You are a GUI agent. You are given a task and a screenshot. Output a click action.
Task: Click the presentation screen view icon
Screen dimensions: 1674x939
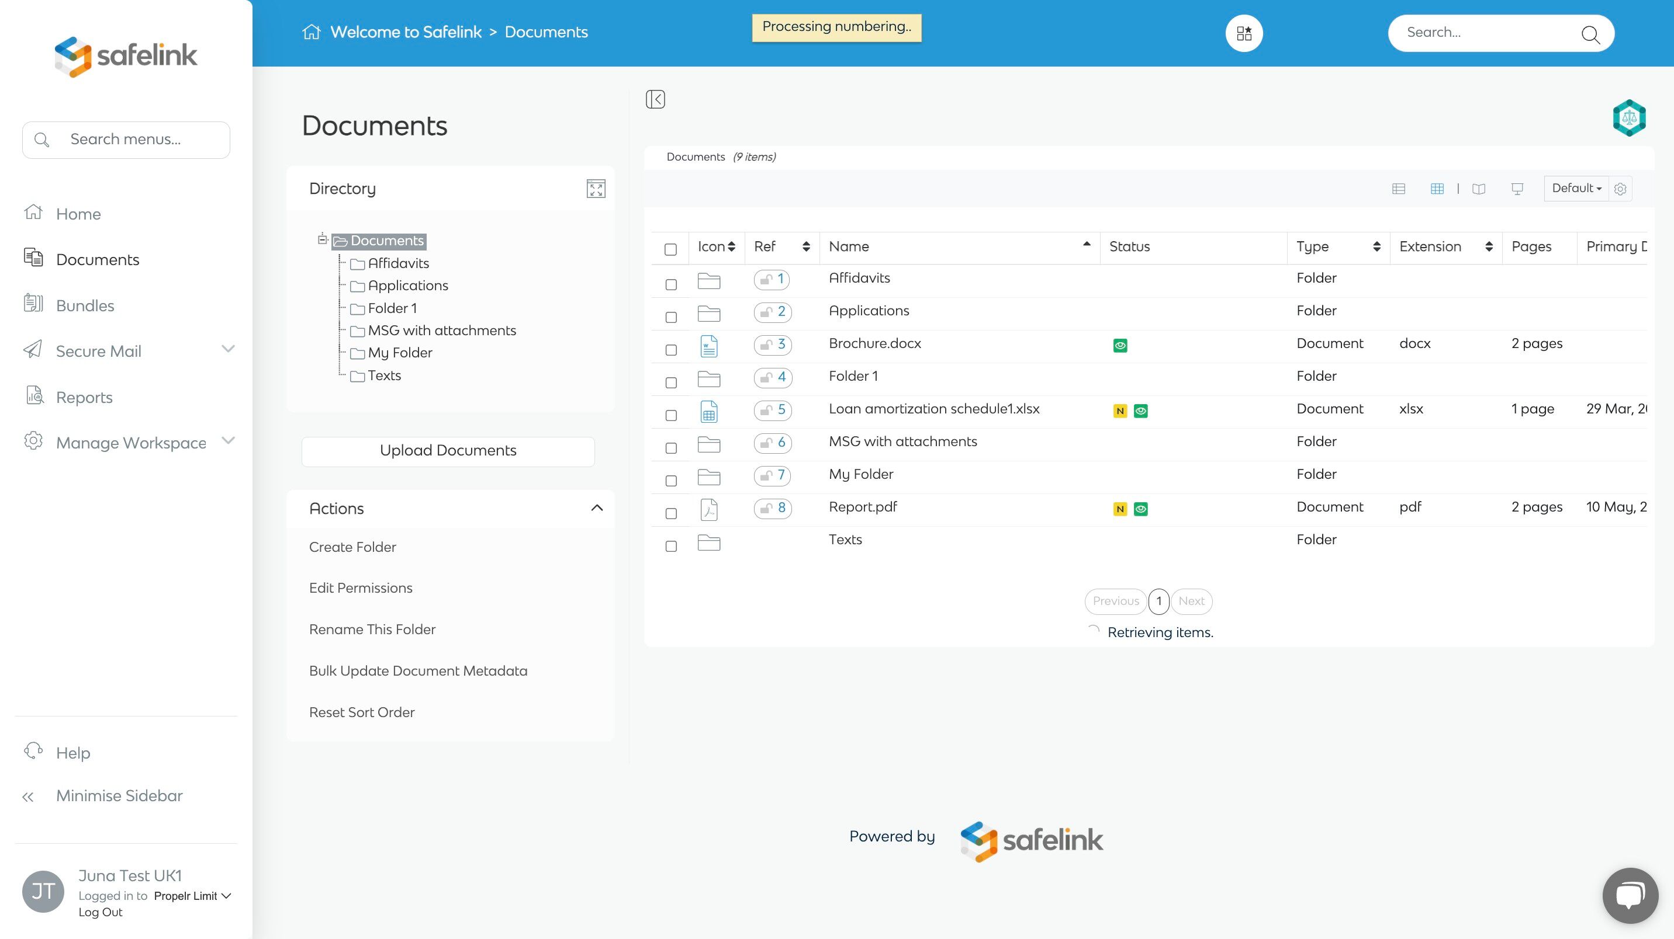[1517, 189]
